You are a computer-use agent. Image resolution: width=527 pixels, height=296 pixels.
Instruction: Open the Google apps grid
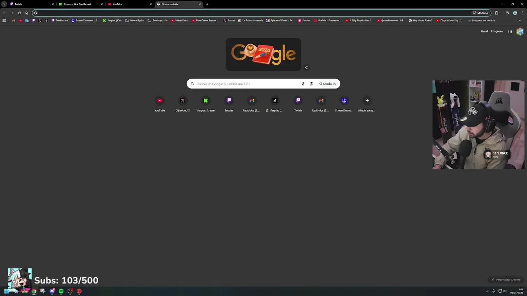click(x=510, y=31)
